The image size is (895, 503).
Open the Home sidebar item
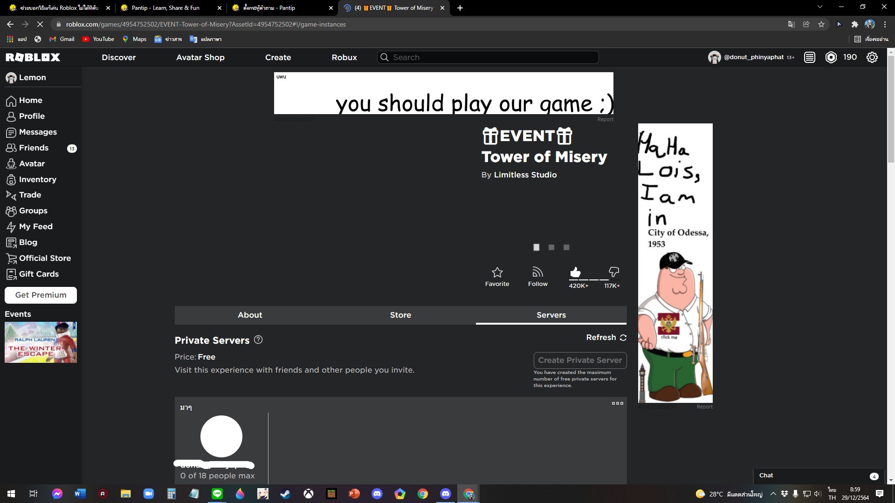click(24, 100)
